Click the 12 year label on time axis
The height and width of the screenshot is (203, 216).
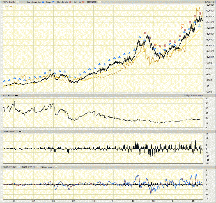[x=133, y=201]
